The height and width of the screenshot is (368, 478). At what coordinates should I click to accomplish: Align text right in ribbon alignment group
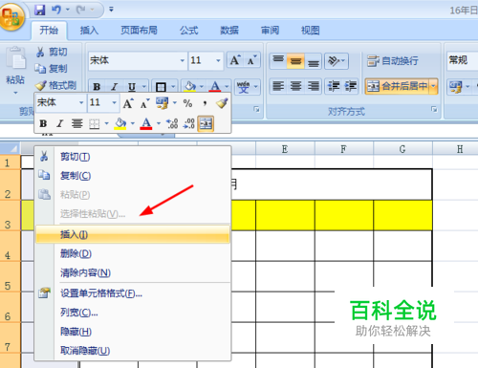click(314, 86)
